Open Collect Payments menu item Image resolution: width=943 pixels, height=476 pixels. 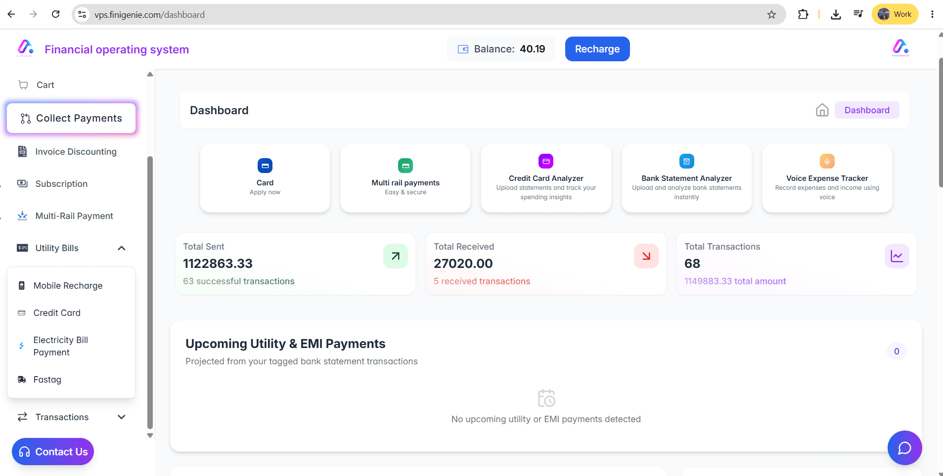[71, 118]
